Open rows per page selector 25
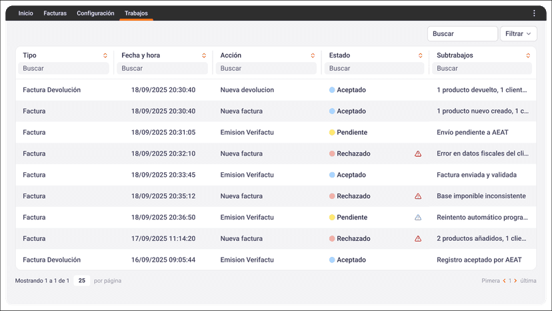This screenshot has height=311, width=552. tap(82, 281)
